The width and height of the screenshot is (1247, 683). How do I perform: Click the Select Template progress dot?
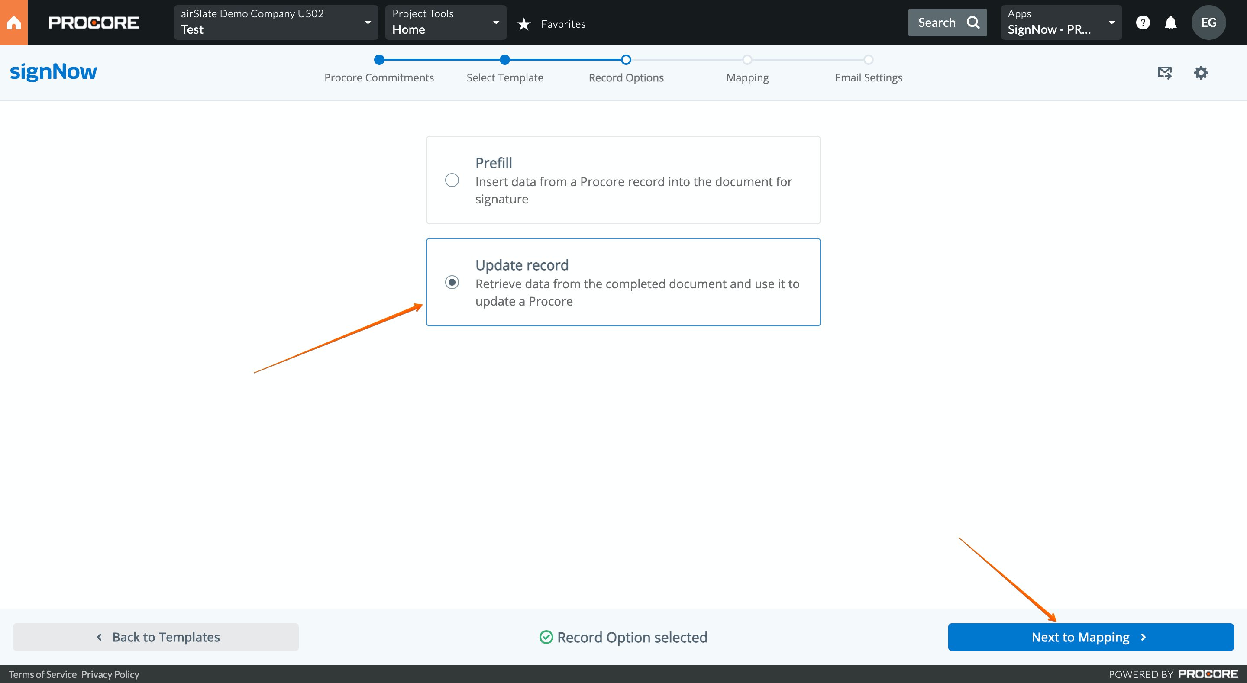(x=505, y=60)
